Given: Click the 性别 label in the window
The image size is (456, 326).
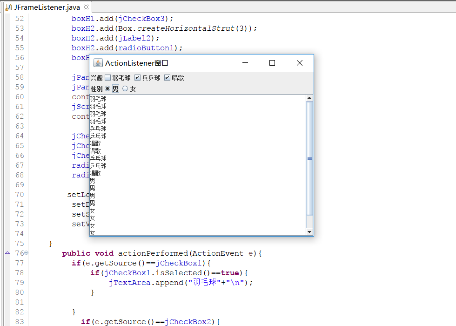Looking at the screenshot, I should (x=97, y=89).
